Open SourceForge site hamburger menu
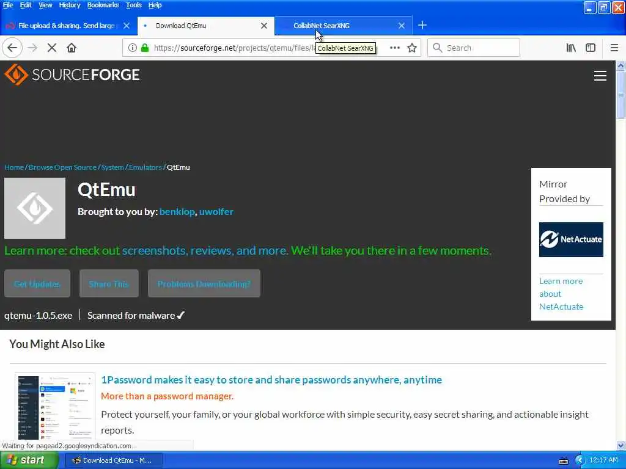Viewport: 626px width, 469px height. point(600,76)
